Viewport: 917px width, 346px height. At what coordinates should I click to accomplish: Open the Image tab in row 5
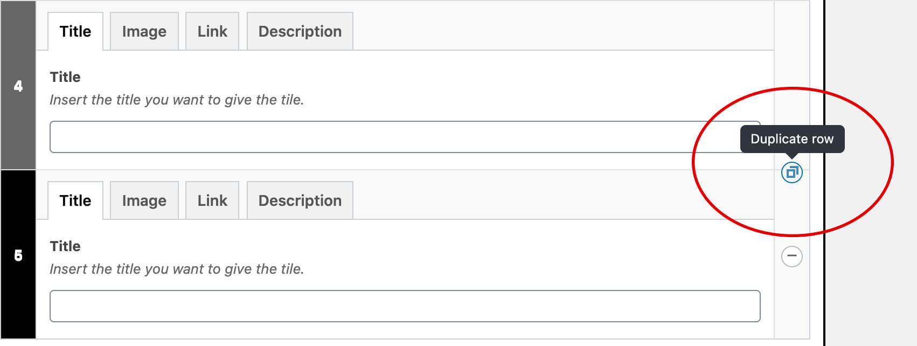tap(144, 200)
